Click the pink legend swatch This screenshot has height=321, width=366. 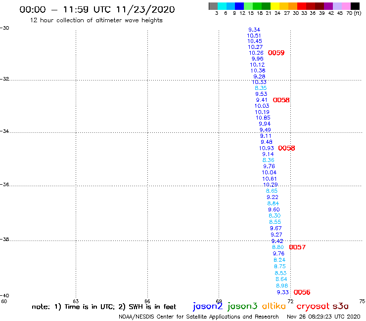point(346,6)
